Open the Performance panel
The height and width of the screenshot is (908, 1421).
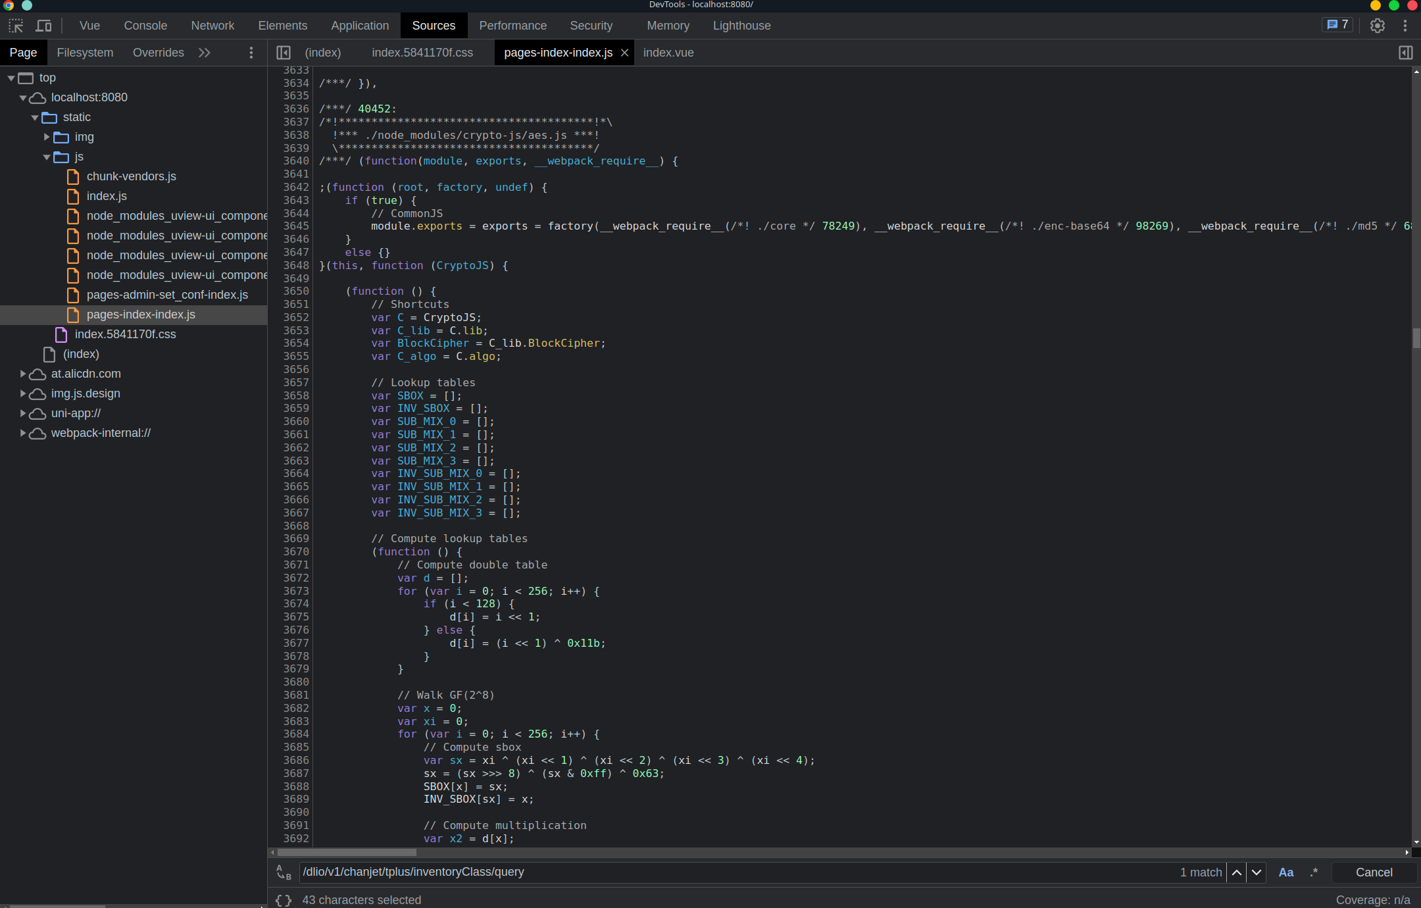(x=512, y=26)
